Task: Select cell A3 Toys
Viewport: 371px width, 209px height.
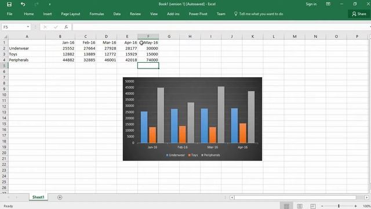Action: pos(27,54)
